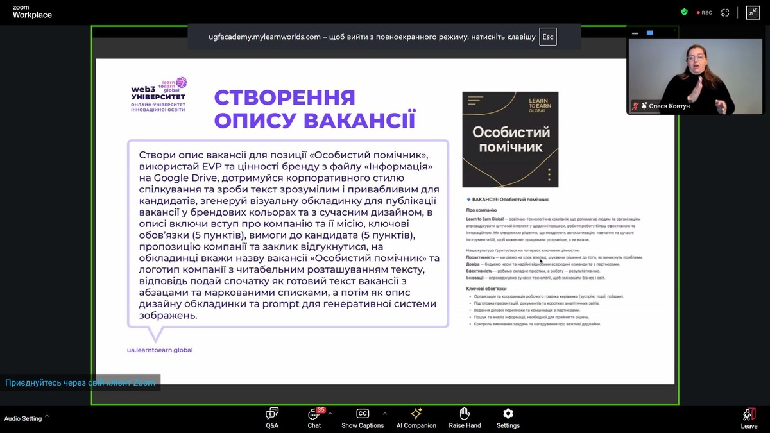Click the ua.learntoearn.global link on slide

point(160,350)
